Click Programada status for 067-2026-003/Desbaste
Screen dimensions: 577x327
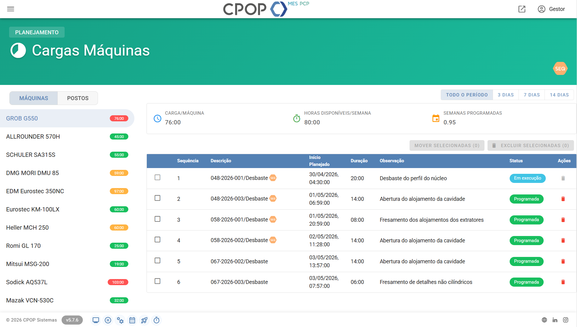click(x=527, y=282)
